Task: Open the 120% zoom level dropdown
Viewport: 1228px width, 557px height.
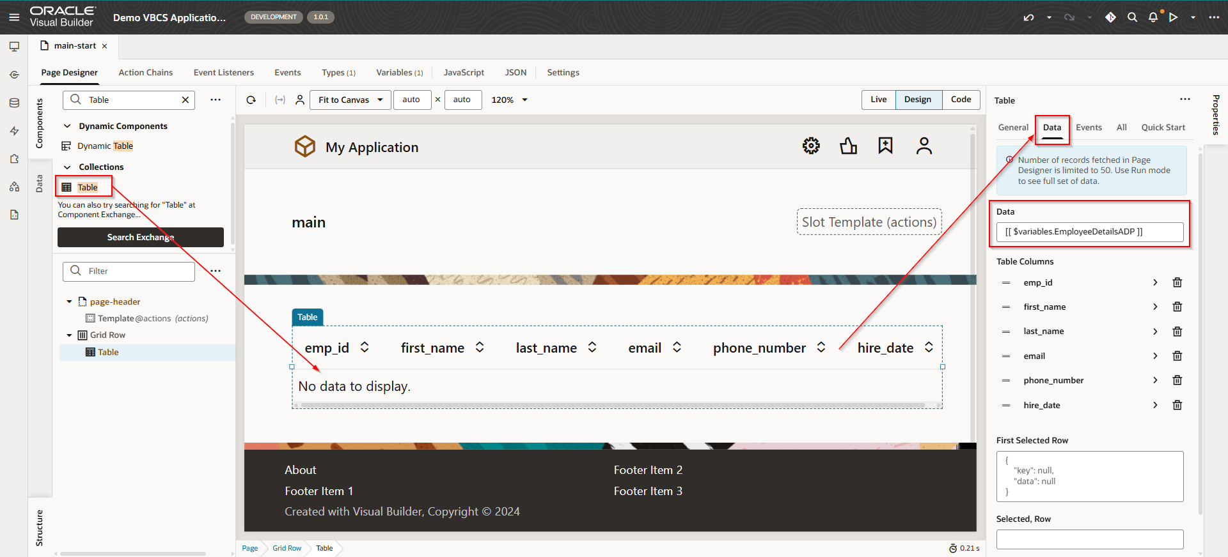Action: click(x=509, y=100)
